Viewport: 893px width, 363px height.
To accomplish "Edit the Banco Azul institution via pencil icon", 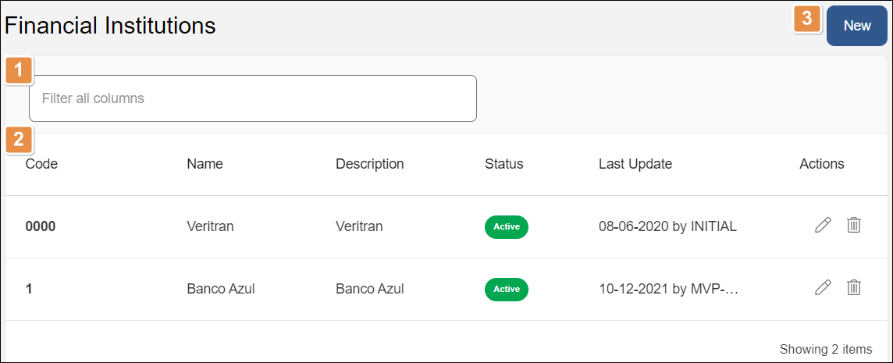I will pos(823,288).
